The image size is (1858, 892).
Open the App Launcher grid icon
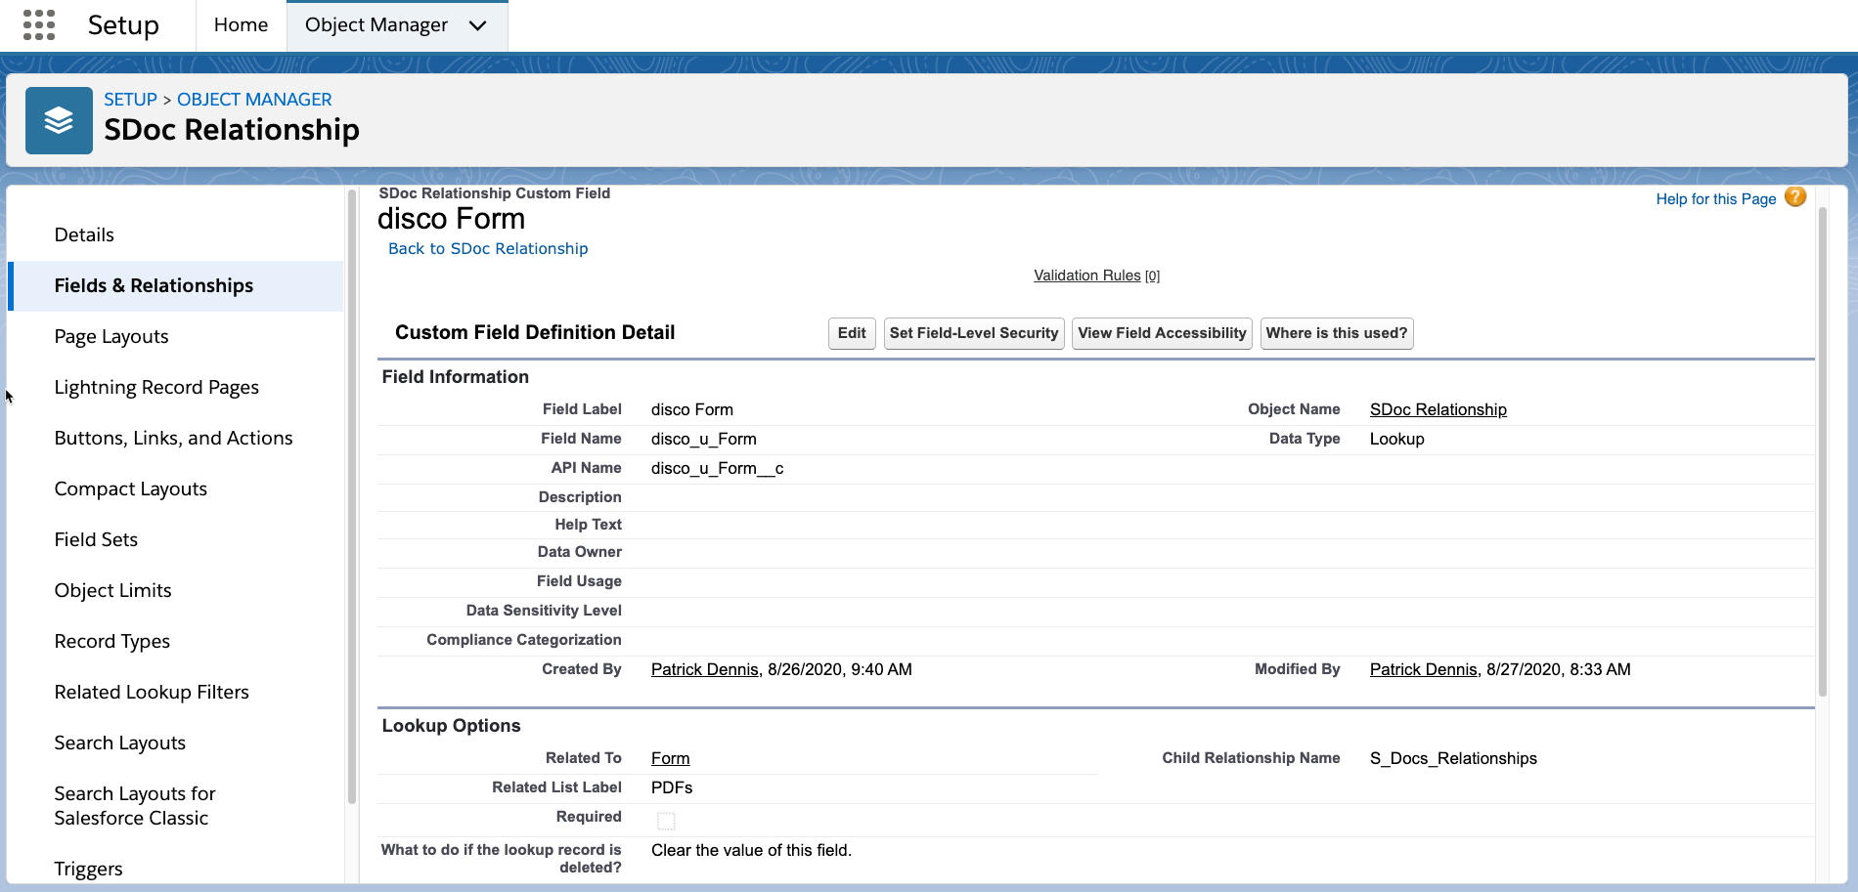[x=39, y=24]
